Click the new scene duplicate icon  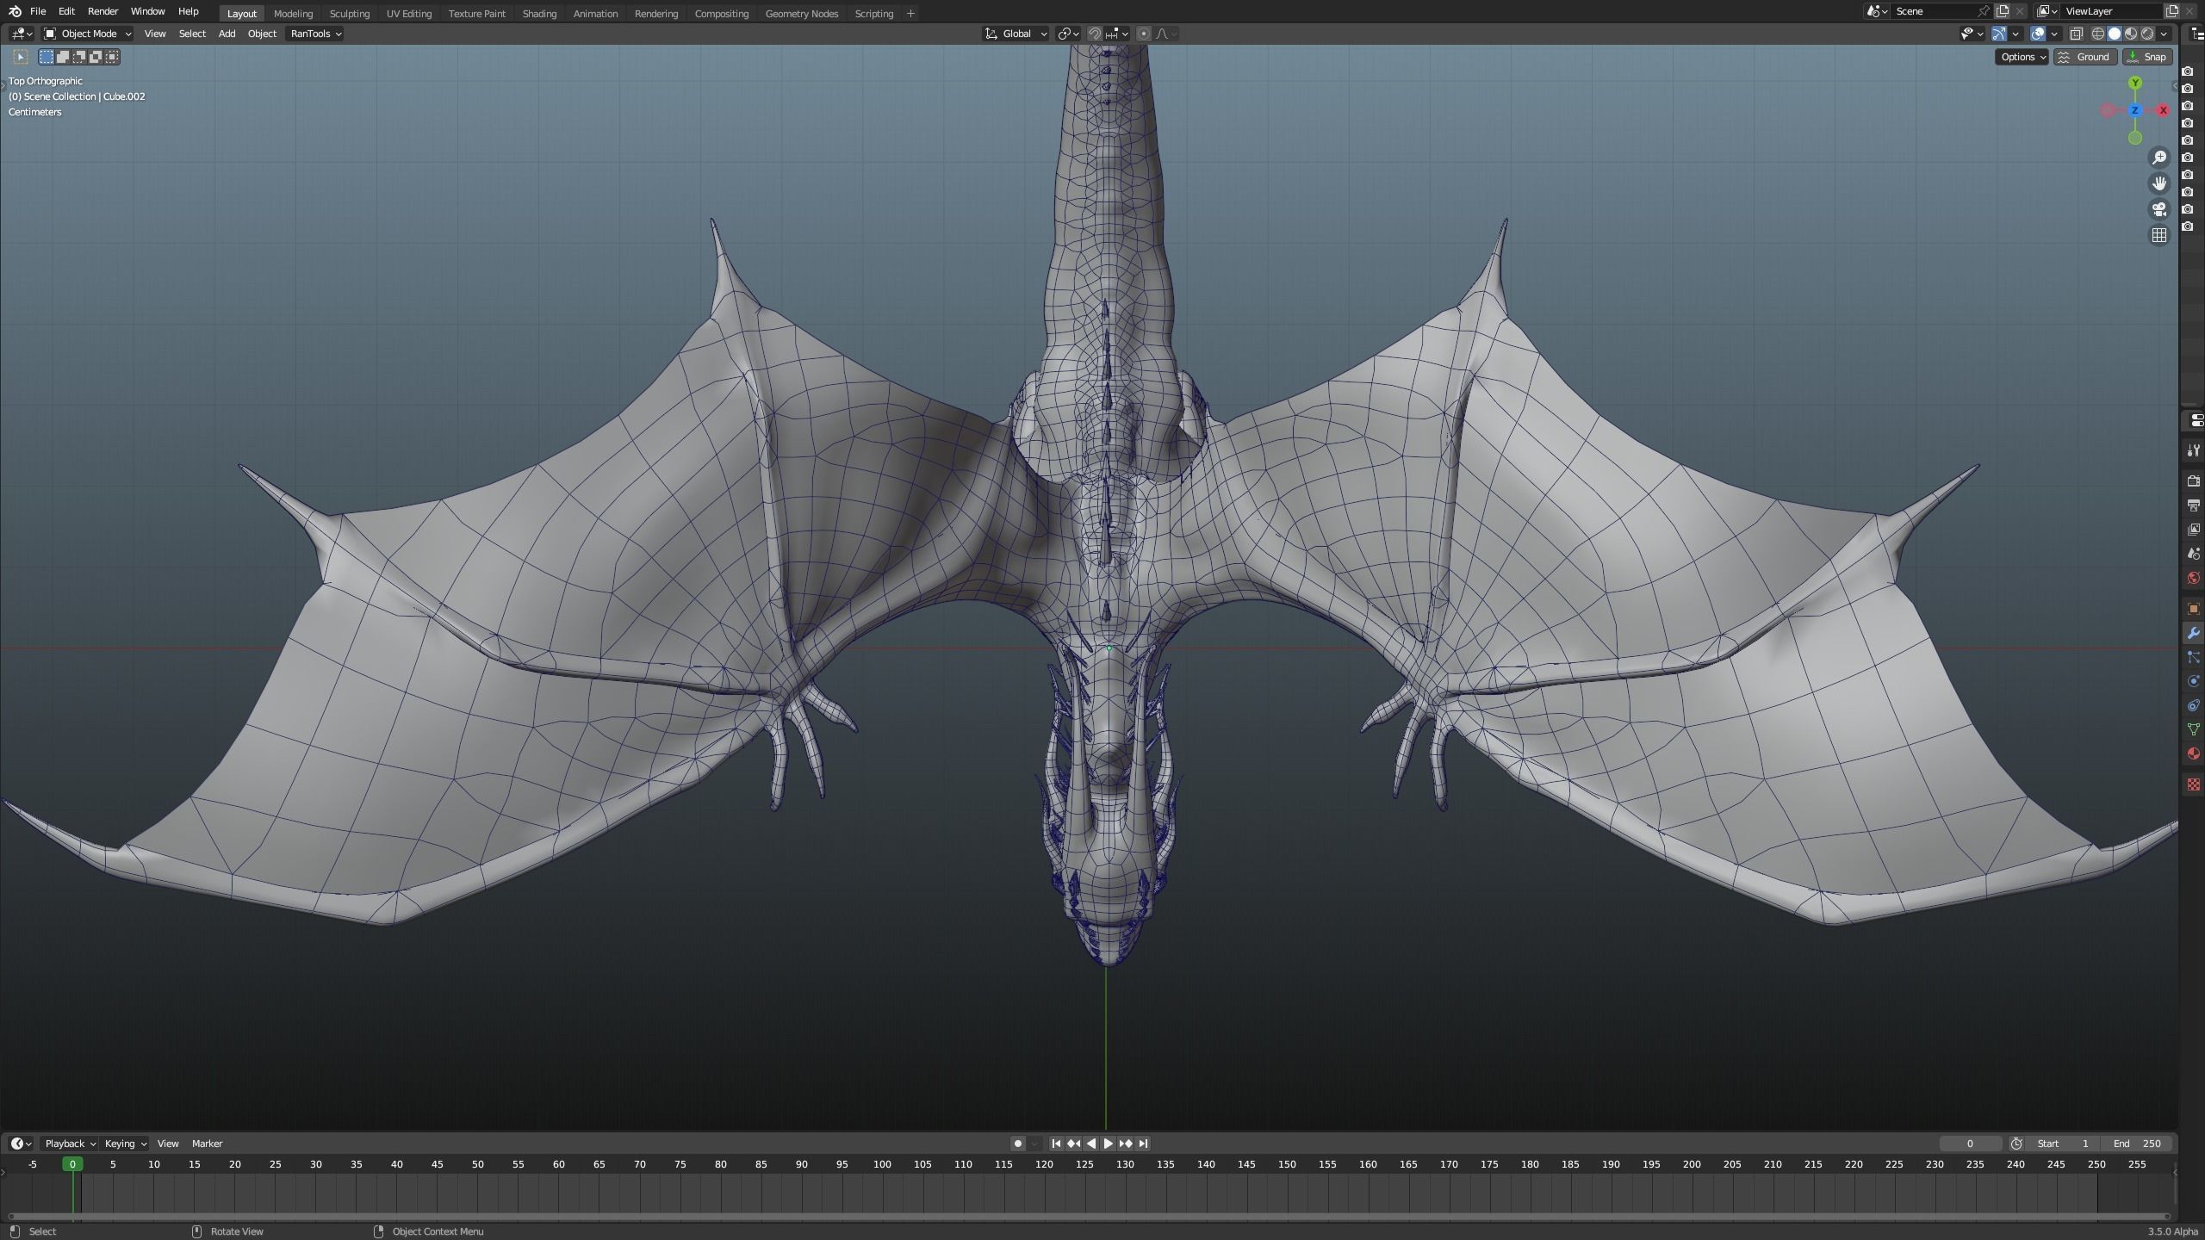click(x=2003, y=11)
